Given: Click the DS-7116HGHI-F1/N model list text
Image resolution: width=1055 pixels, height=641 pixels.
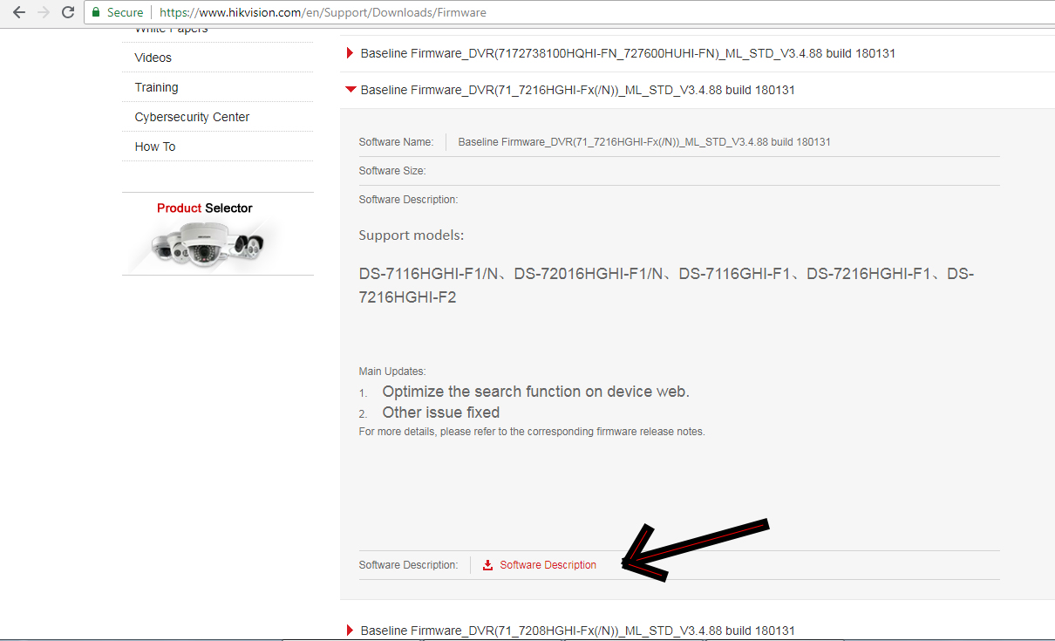Looking at the screenshot, I should tap(666, 285).
